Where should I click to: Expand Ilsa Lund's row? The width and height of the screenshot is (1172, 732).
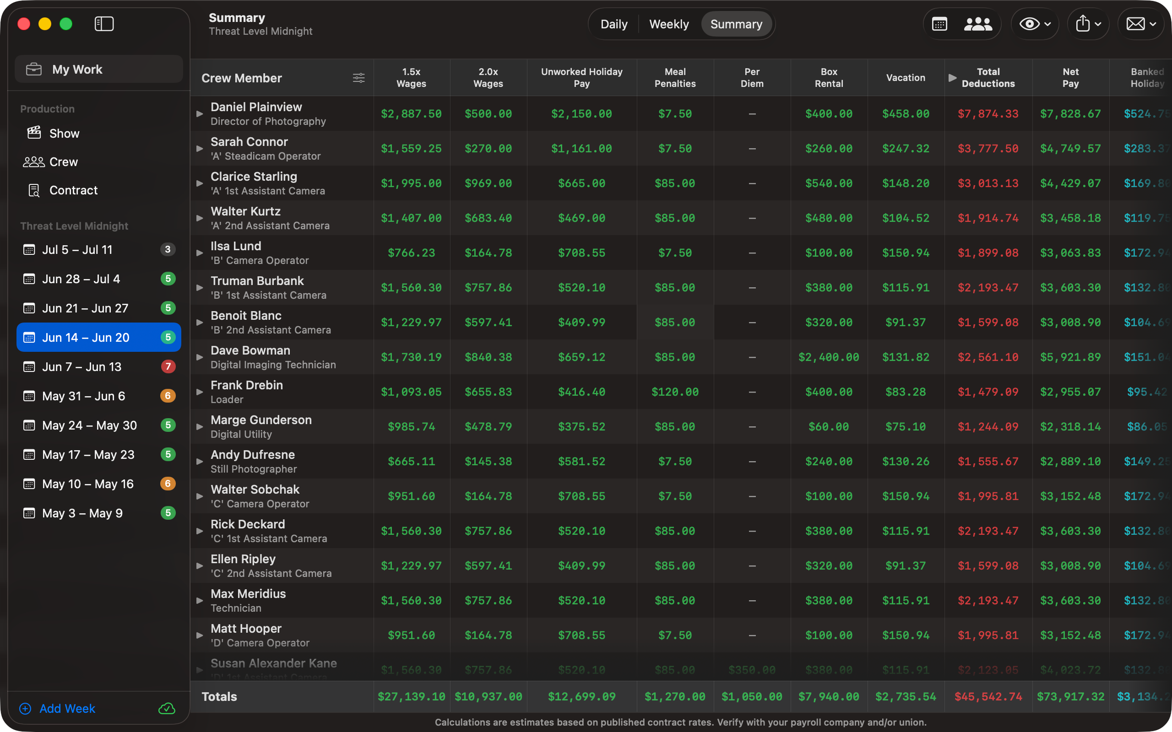pyautogui.click(x=199, y=253)
